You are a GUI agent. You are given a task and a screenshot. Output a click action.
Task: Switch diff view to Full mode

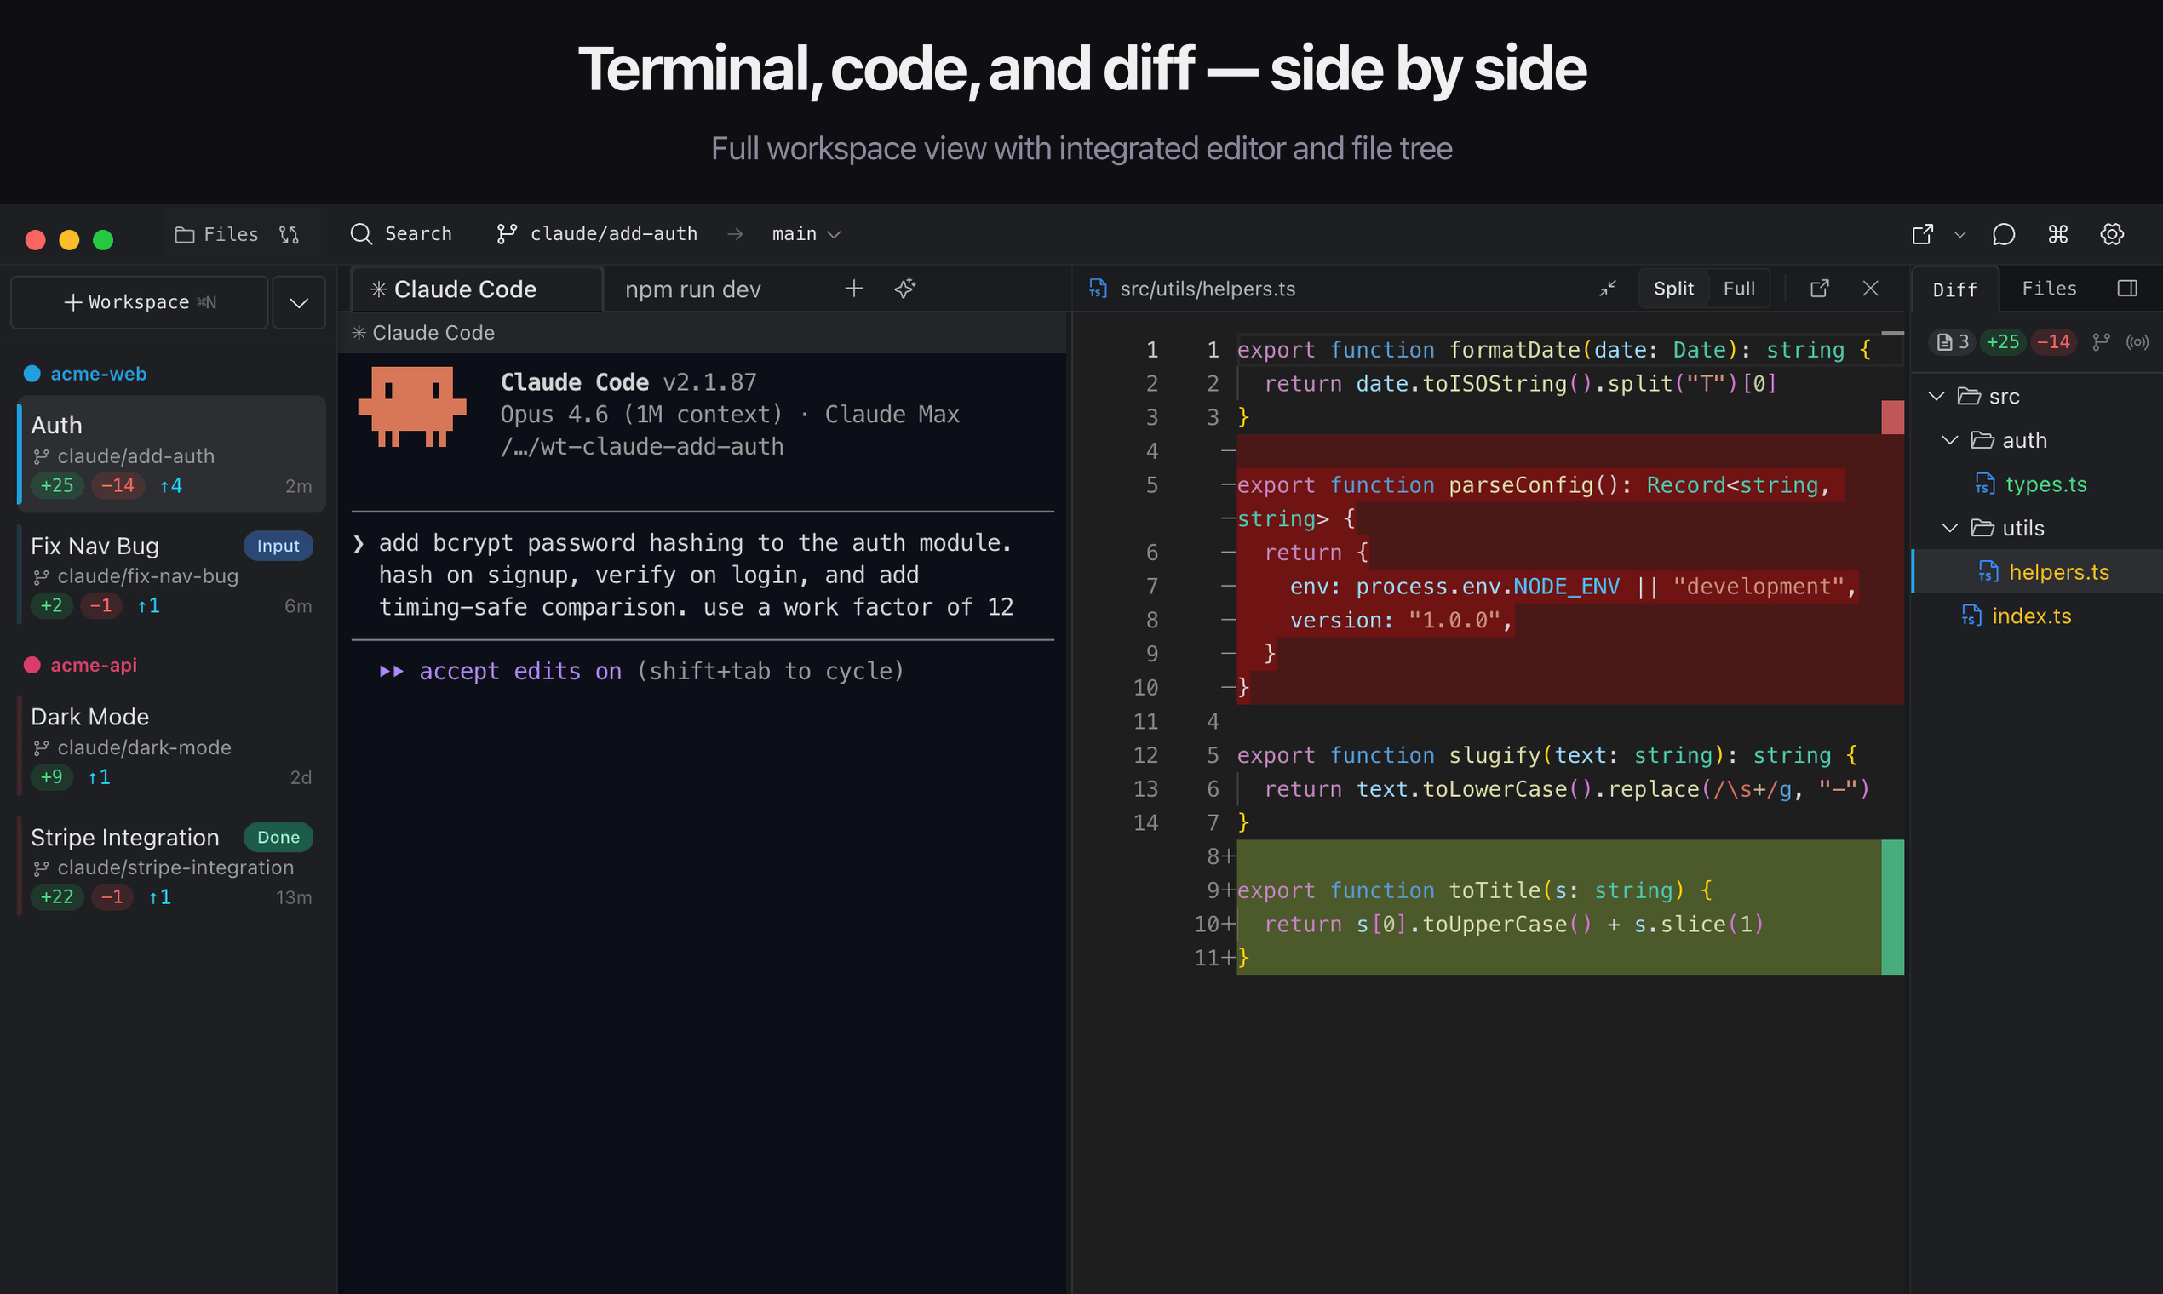(x=1738, y=289)
